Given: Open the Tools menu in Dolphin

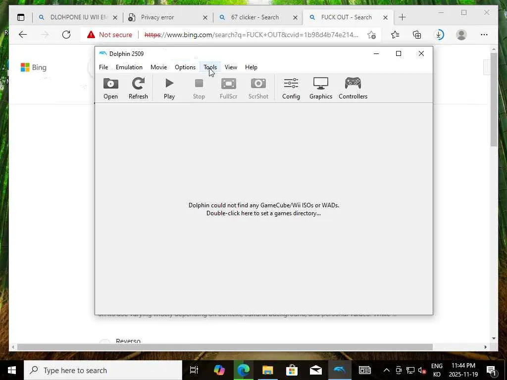Looking at the screenshot, I should tap(210, 67).
